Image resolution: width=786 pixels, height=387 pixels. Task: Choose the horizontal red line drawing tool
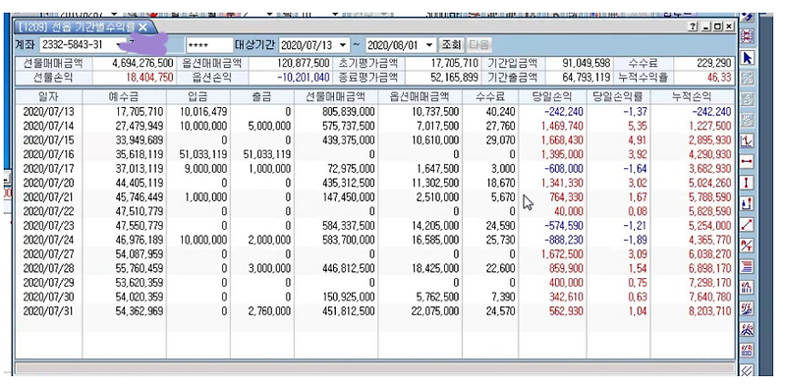click(x=748, y=161)
